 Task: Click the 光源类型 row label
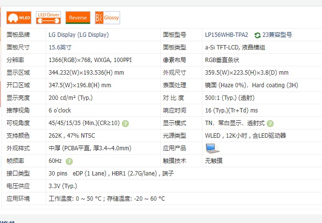tap(174, 136)
